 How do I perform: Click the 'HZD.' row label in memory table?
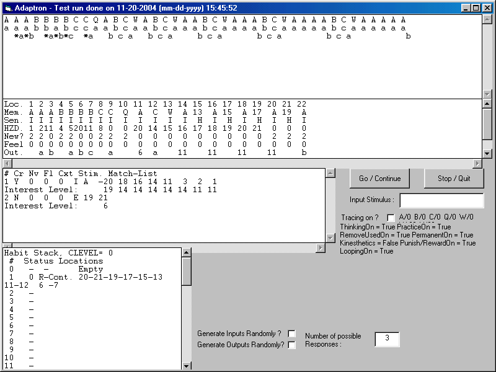click(x=14, y=128)
